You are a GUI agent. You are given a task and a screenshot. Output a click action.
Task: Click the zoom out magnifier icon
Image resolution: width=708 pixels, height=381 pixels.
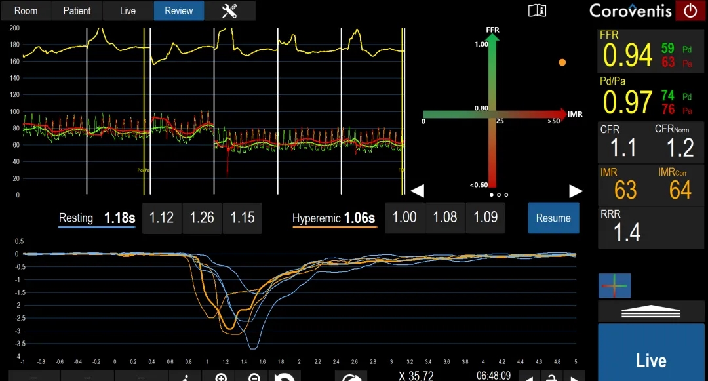coord(254,376)
